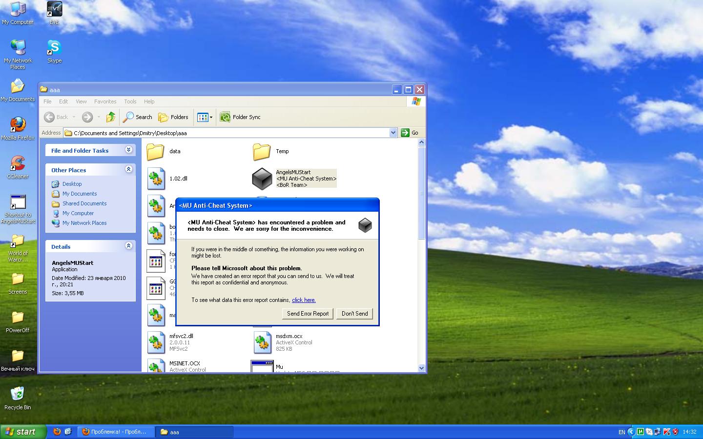This screenshot has height=439, width=703.
Task: Click Send Error Report button
Action: click(308, 314)
